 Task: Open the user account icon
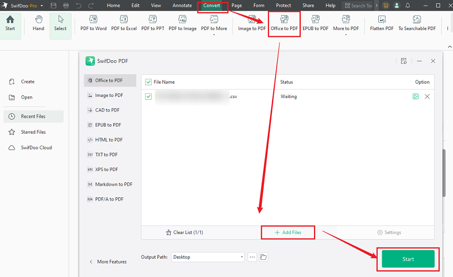(397, 6)
